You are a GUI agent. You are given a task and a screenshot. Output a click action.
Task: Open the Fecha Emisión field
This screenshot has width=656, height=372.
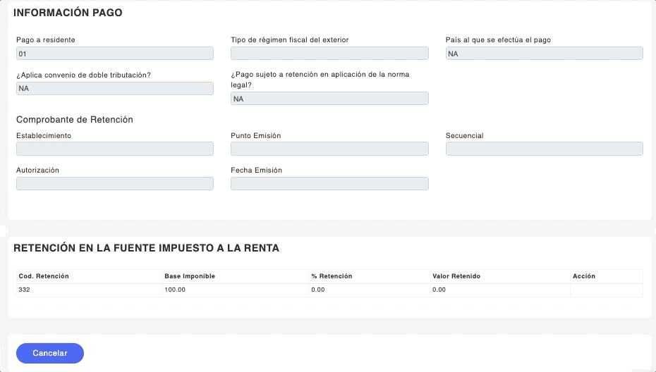(329, 183)
